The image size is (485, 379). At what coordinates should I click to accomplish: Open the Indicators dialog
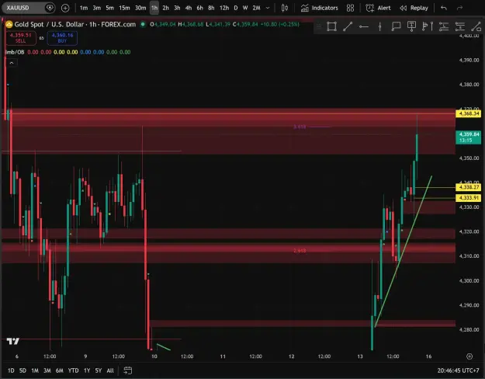click(x=320, y=8)
